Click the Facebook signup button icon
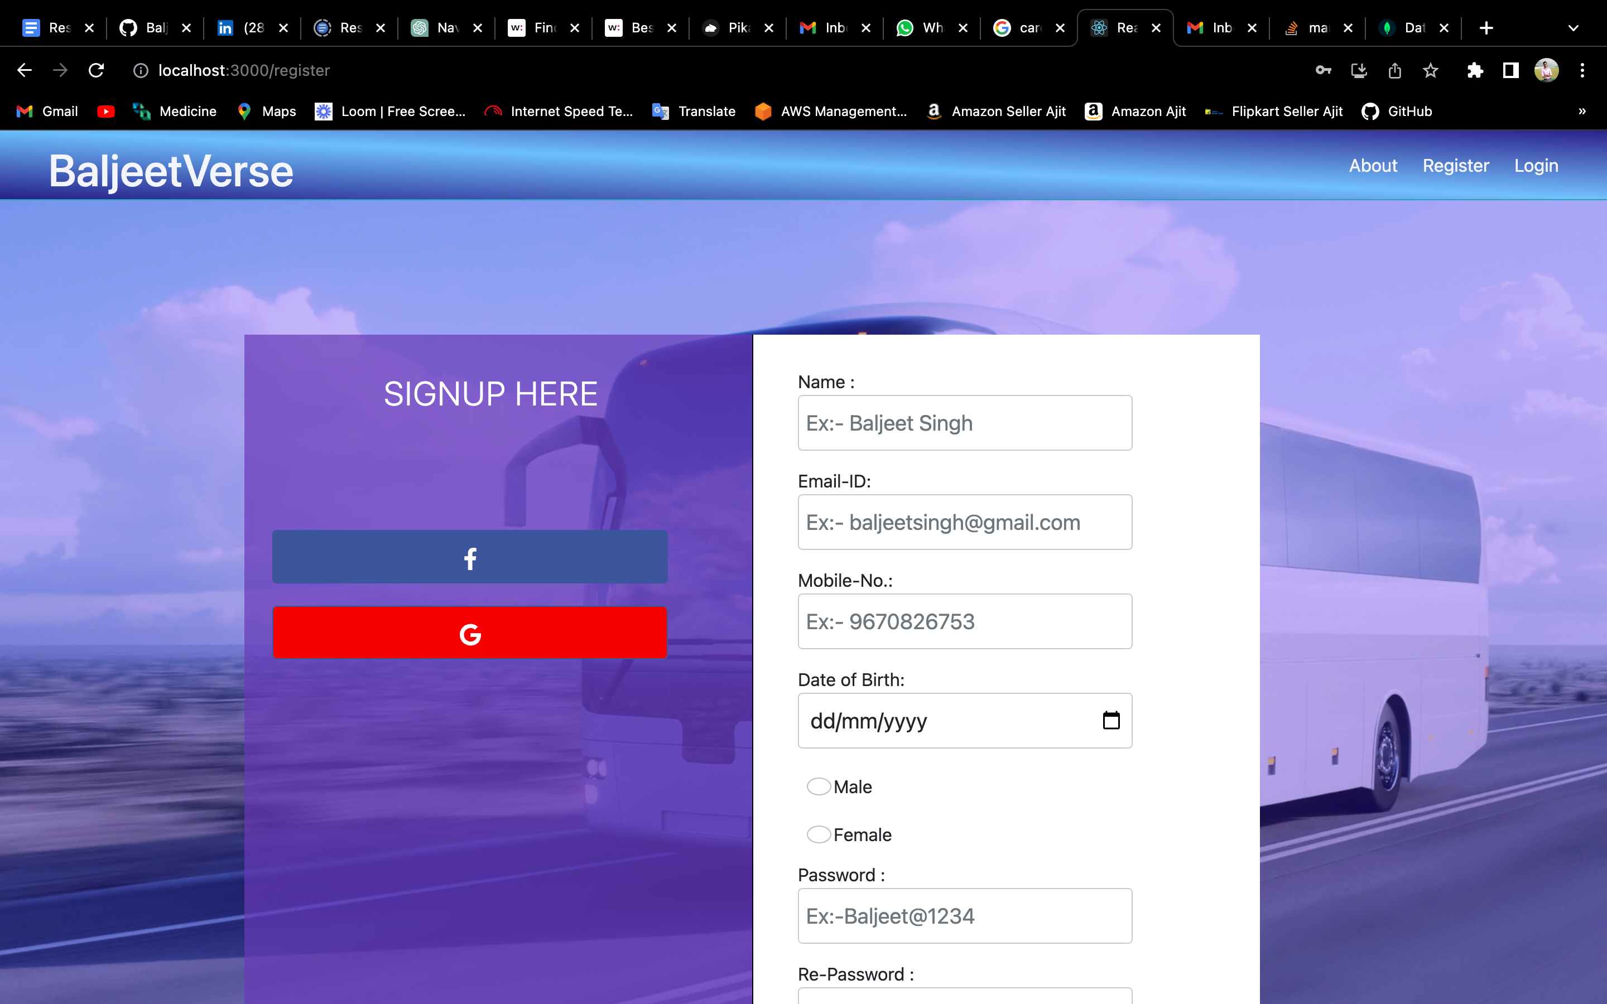1607x1004 pixels. (469, 558)
